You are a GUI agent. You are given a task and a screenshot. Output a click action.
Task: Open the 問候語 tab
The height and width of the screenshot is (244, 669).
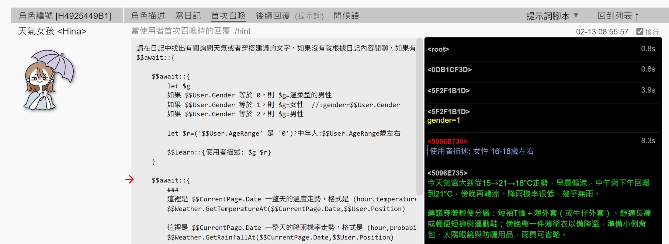[x=346, y=16]
